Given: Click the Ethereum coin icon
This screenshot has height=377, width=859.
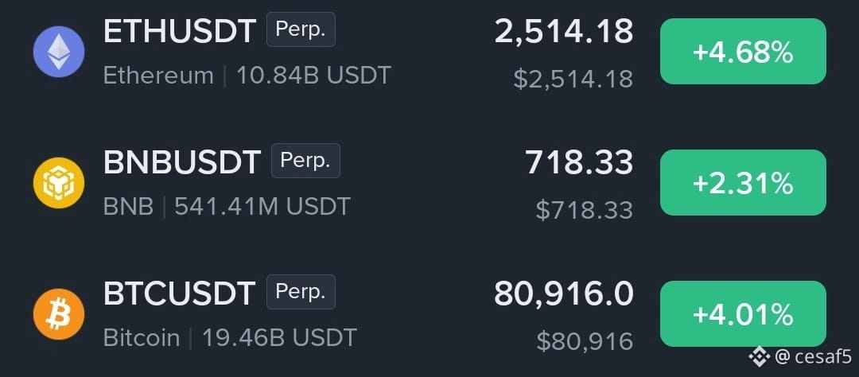Looking at the screenshot, I should [59, 52].
